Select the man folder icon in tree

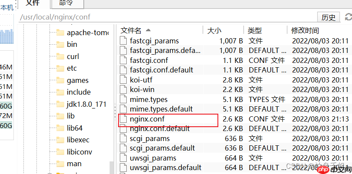tap(60, 164)
